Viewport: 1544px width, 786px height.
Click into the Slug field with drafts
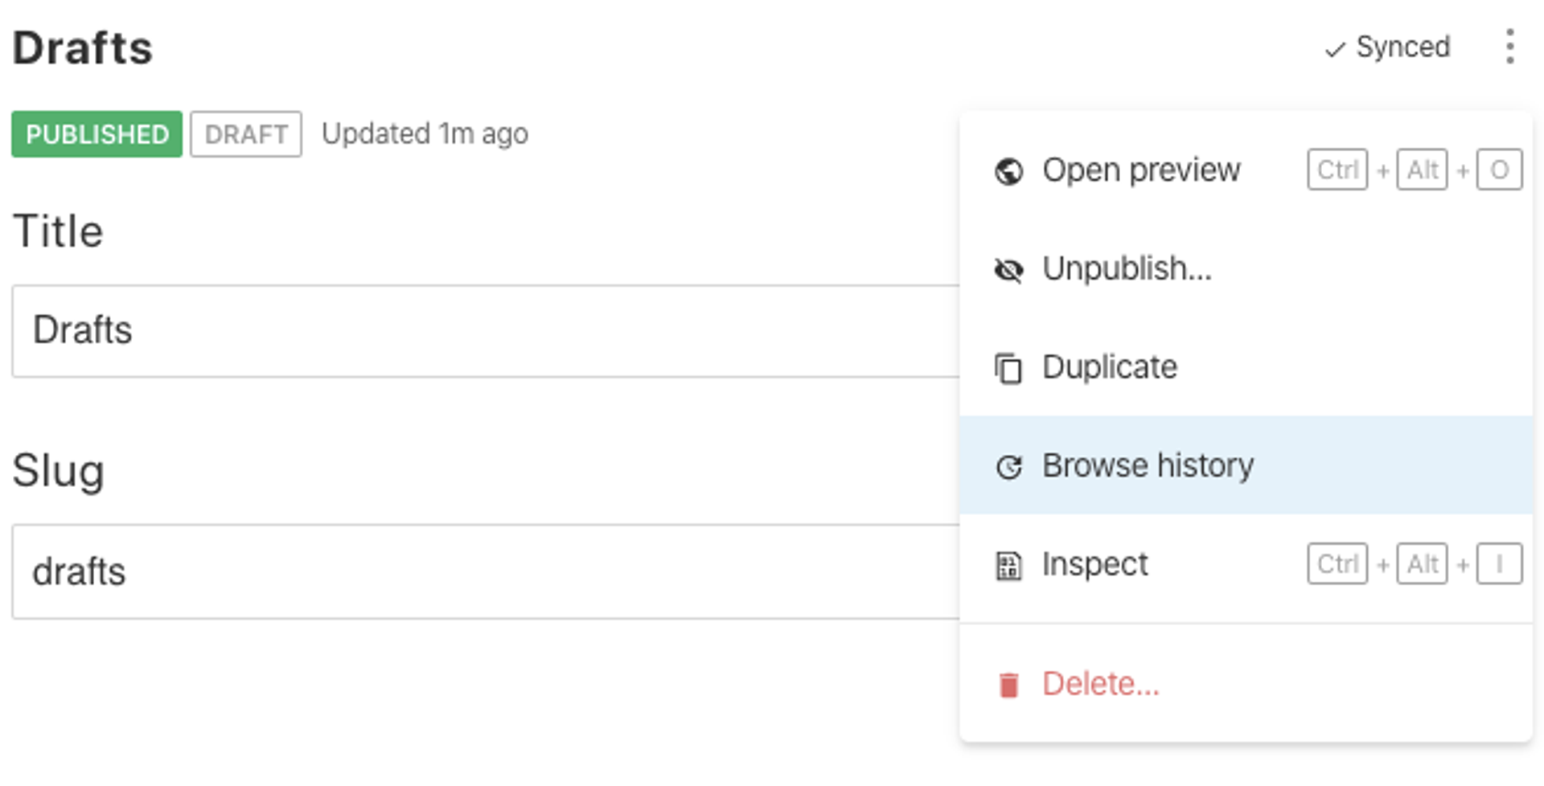pyautogui.click(x=482, y=571)
